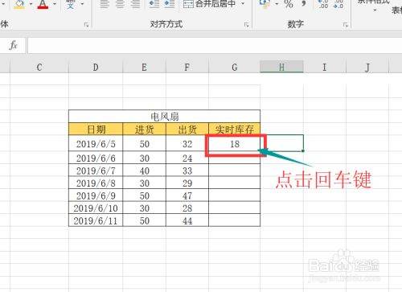This screenshot has height=292, width=402.
Task: Click the fx insert function icon
Action: (13, 45)
